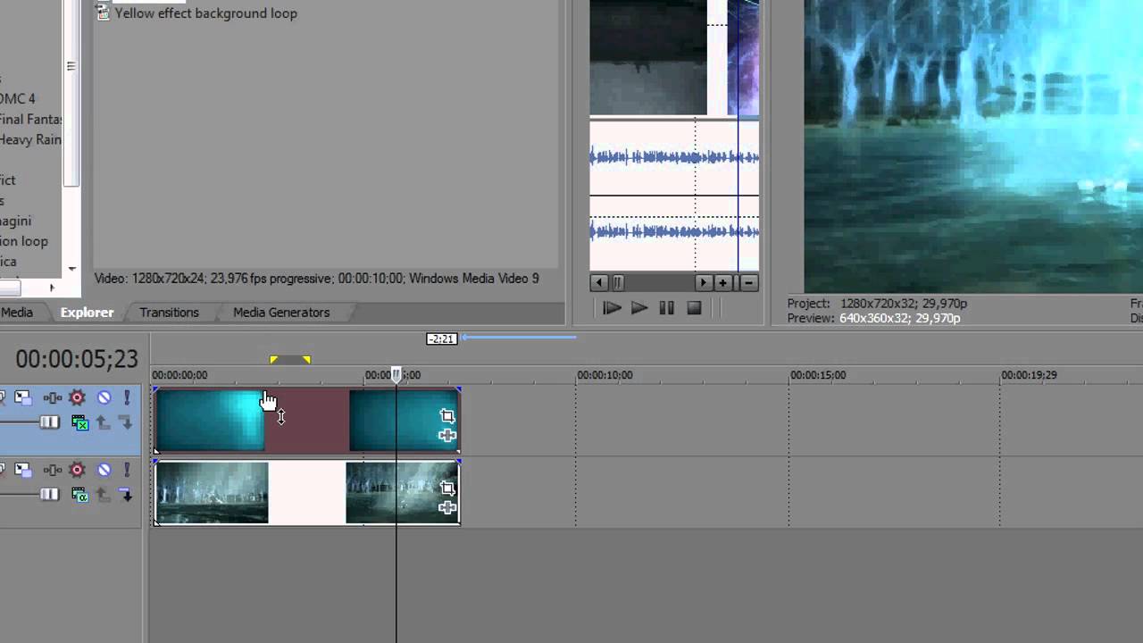This screenshot has width=1143, height=643.
Task: Select the Yellow effect background loop file
Action: [x=196, y=13]
